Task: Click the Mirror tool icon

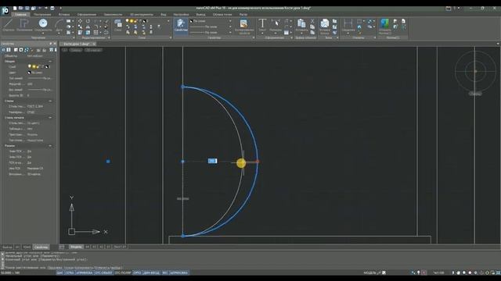Action: [88, 27]
